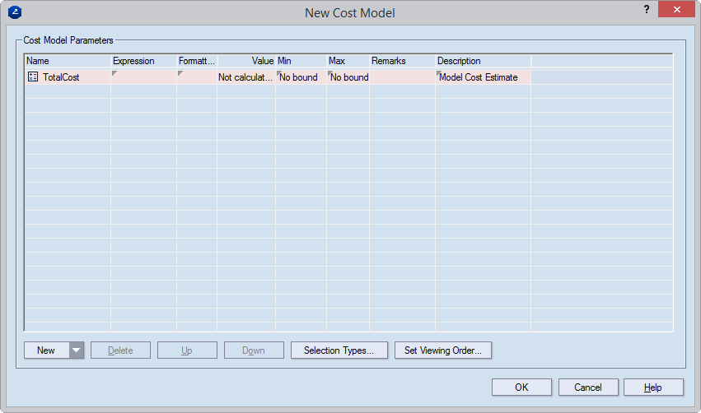
Task: Open the New button dropdown arrow
Action: [x=76, y=350]
